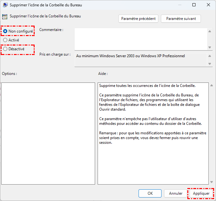This screenshot has height=201, width=216.
Task: Confirm the dialog with OK
Action: click(x=150, y=193)
